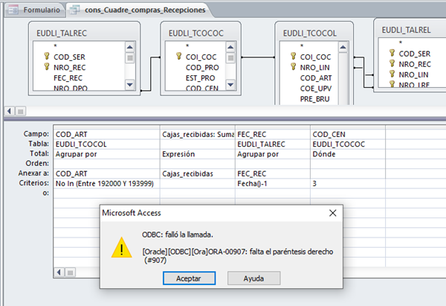Click the key icon beside COD_SER in EUDLI_TALREL
Image resolution: width=446 pixels, height=306 pixels.
391,54
